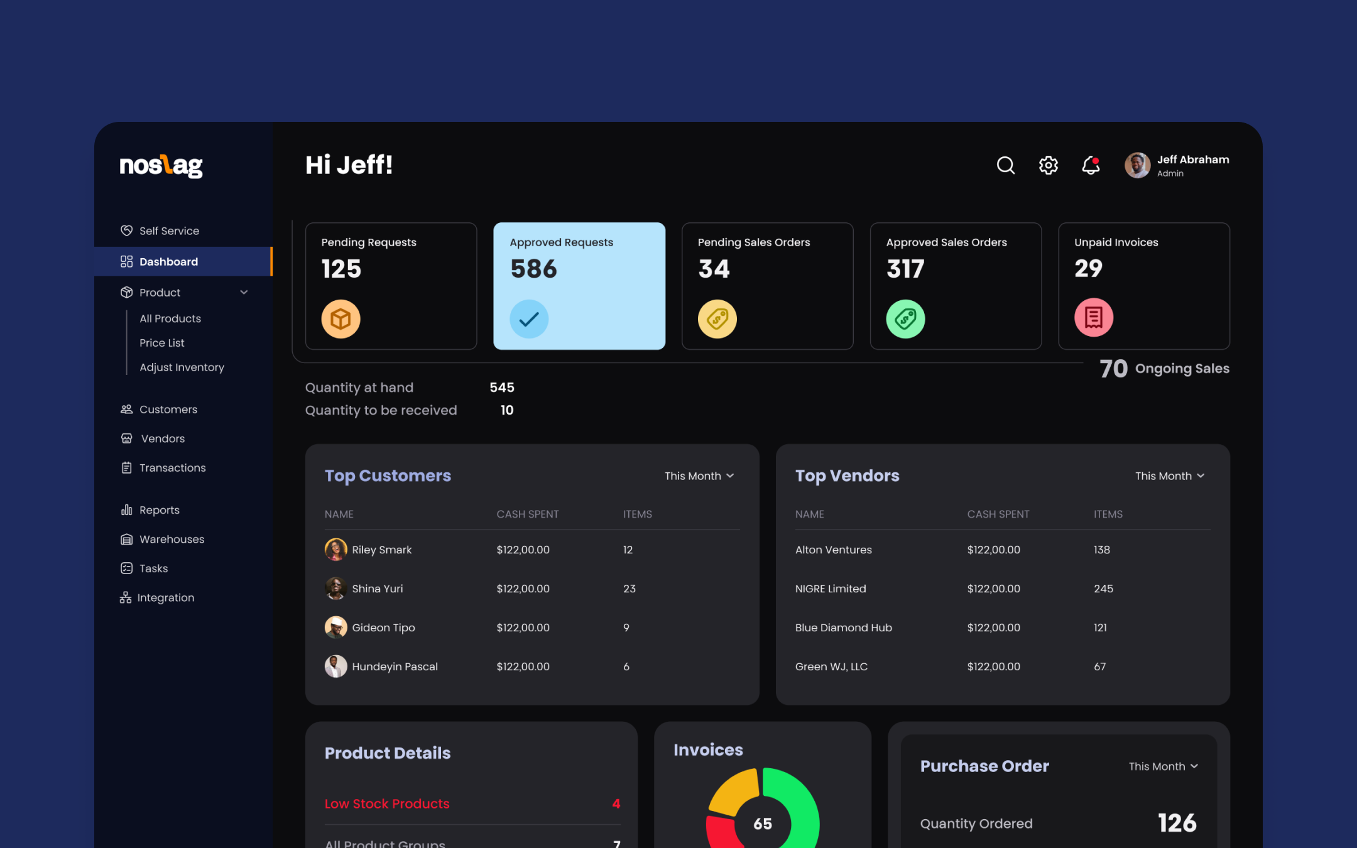Click the Self Service sidebar icon

point(126,231)
